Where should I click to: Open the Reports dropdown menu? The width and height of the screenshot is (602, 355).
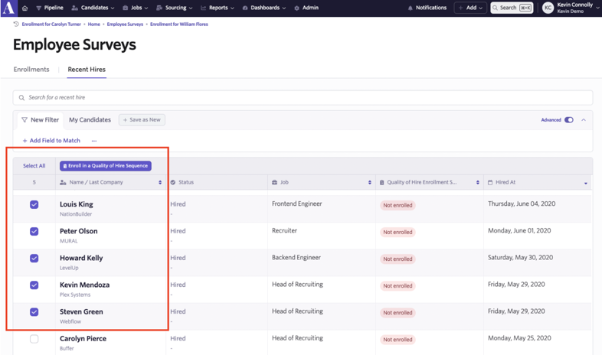(x=218, y=8)
